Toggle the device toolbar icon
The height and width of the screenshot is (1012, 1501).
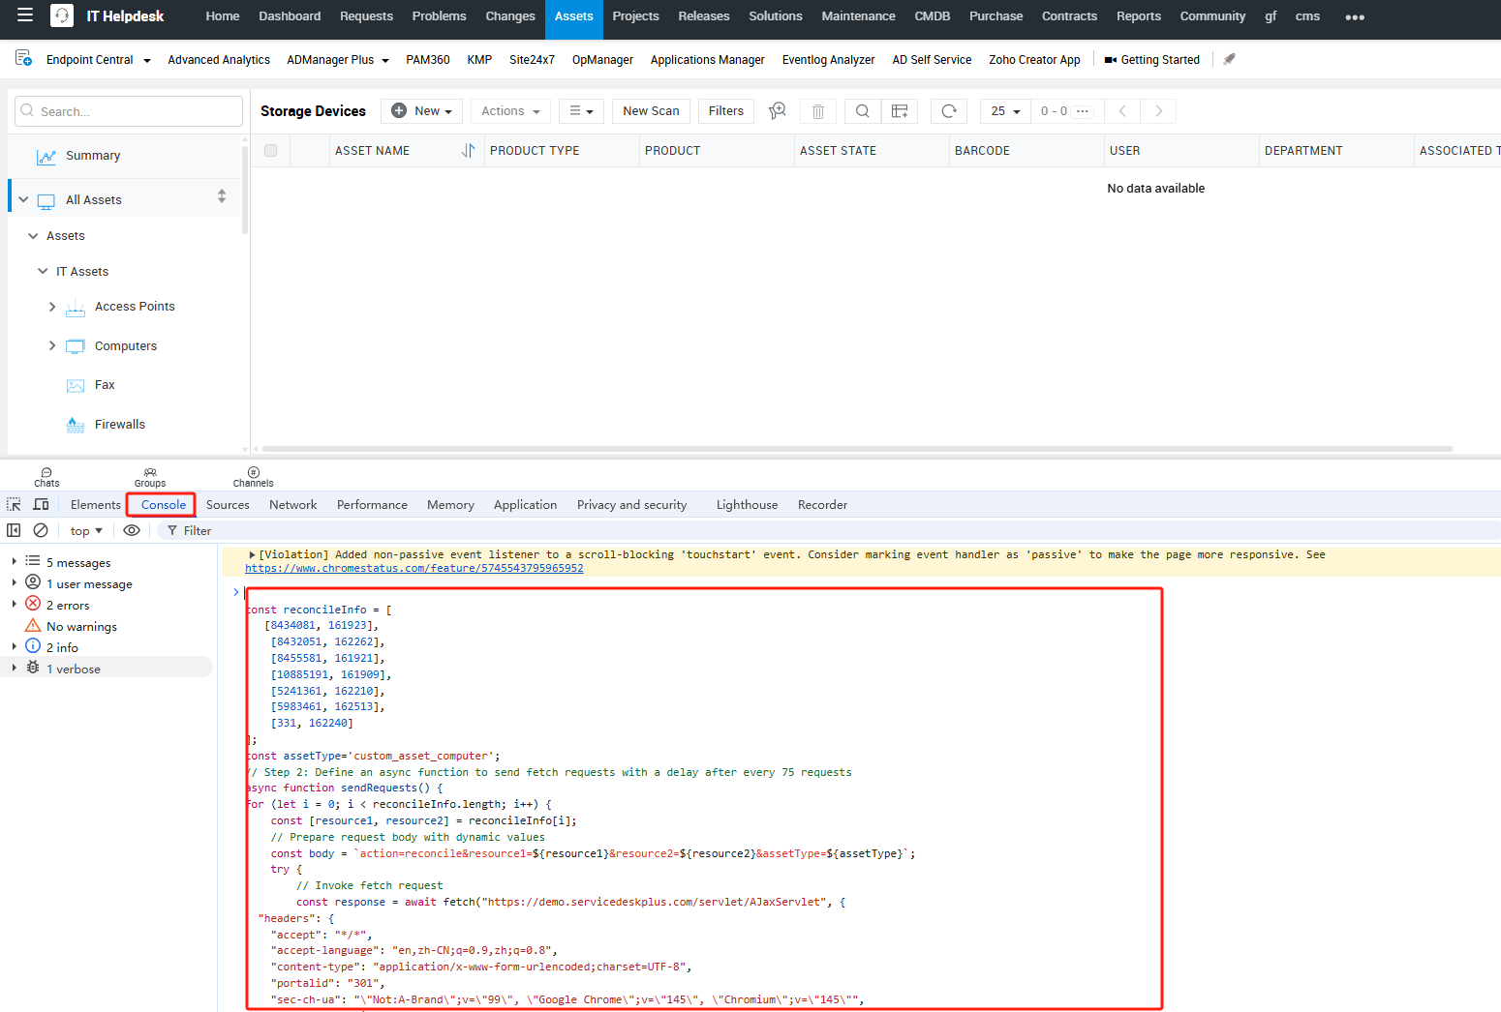coord(41,505)
